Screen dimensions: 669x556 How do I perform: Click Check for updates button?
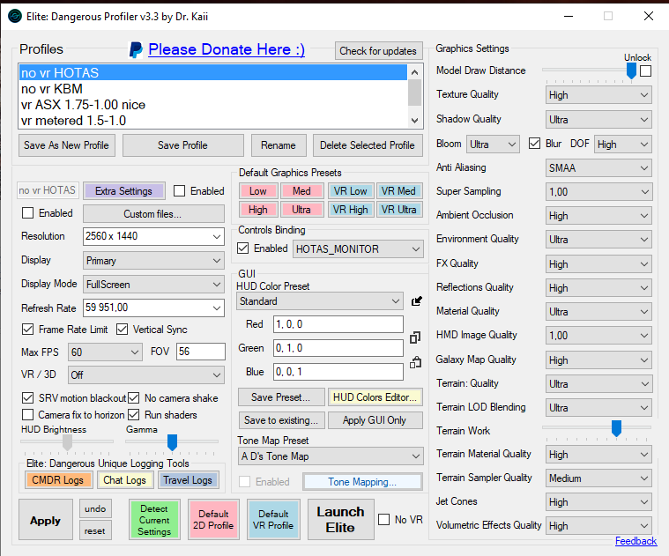pyautogui.click(x=378, y=51)
